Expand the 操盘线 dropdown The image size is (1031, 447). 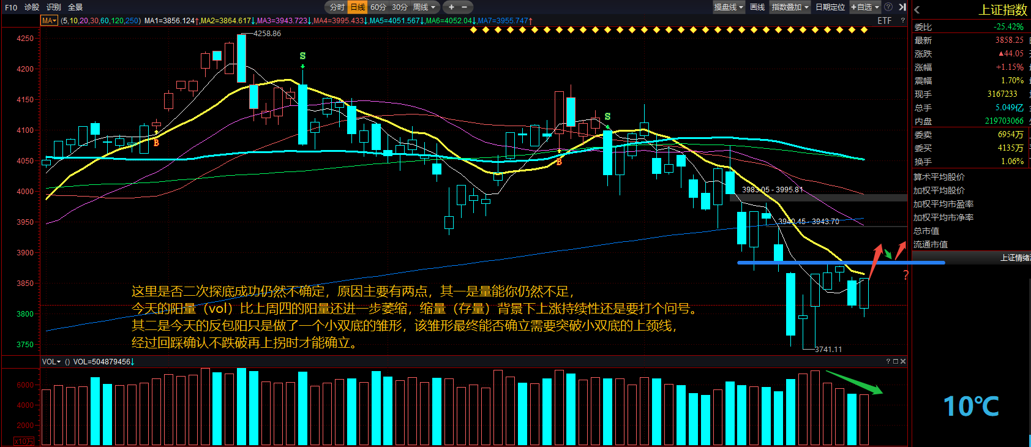tap(729, 7)
